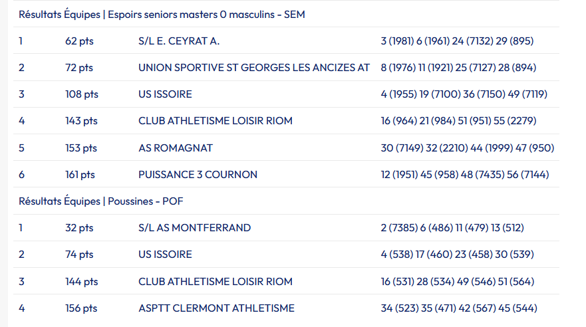Click placings 3 (1981) 6 (1961) 24 (7132)
The width and height of the screenshot is (586, 327).
coord(457,41)
